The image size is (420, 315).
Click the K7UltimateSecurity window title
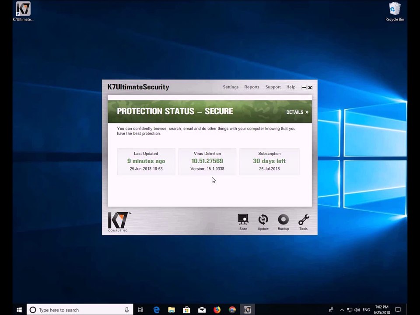(138, 87)
